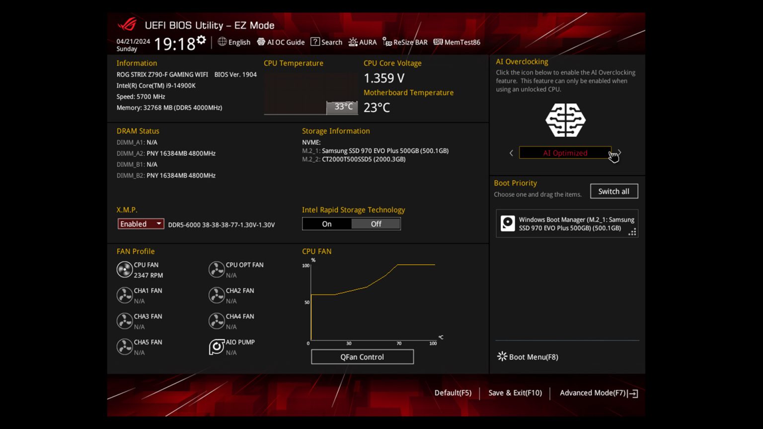The width and height of the screenshot is (763, 429).
Task: Click the CHA5 FAN icon
Action: [x=124, y=347]
